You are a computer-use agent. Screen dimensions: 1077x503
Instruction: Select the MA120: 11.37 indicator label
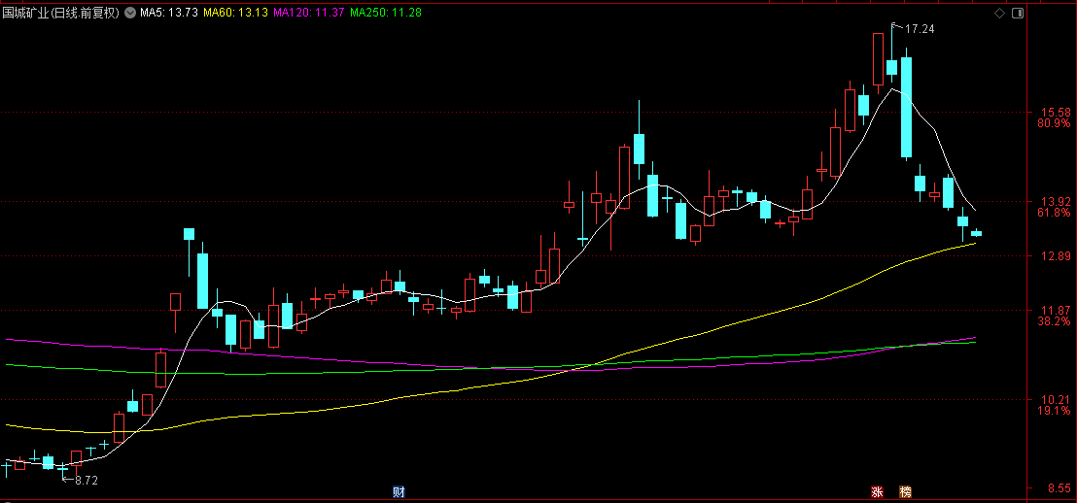coord(309,13)
